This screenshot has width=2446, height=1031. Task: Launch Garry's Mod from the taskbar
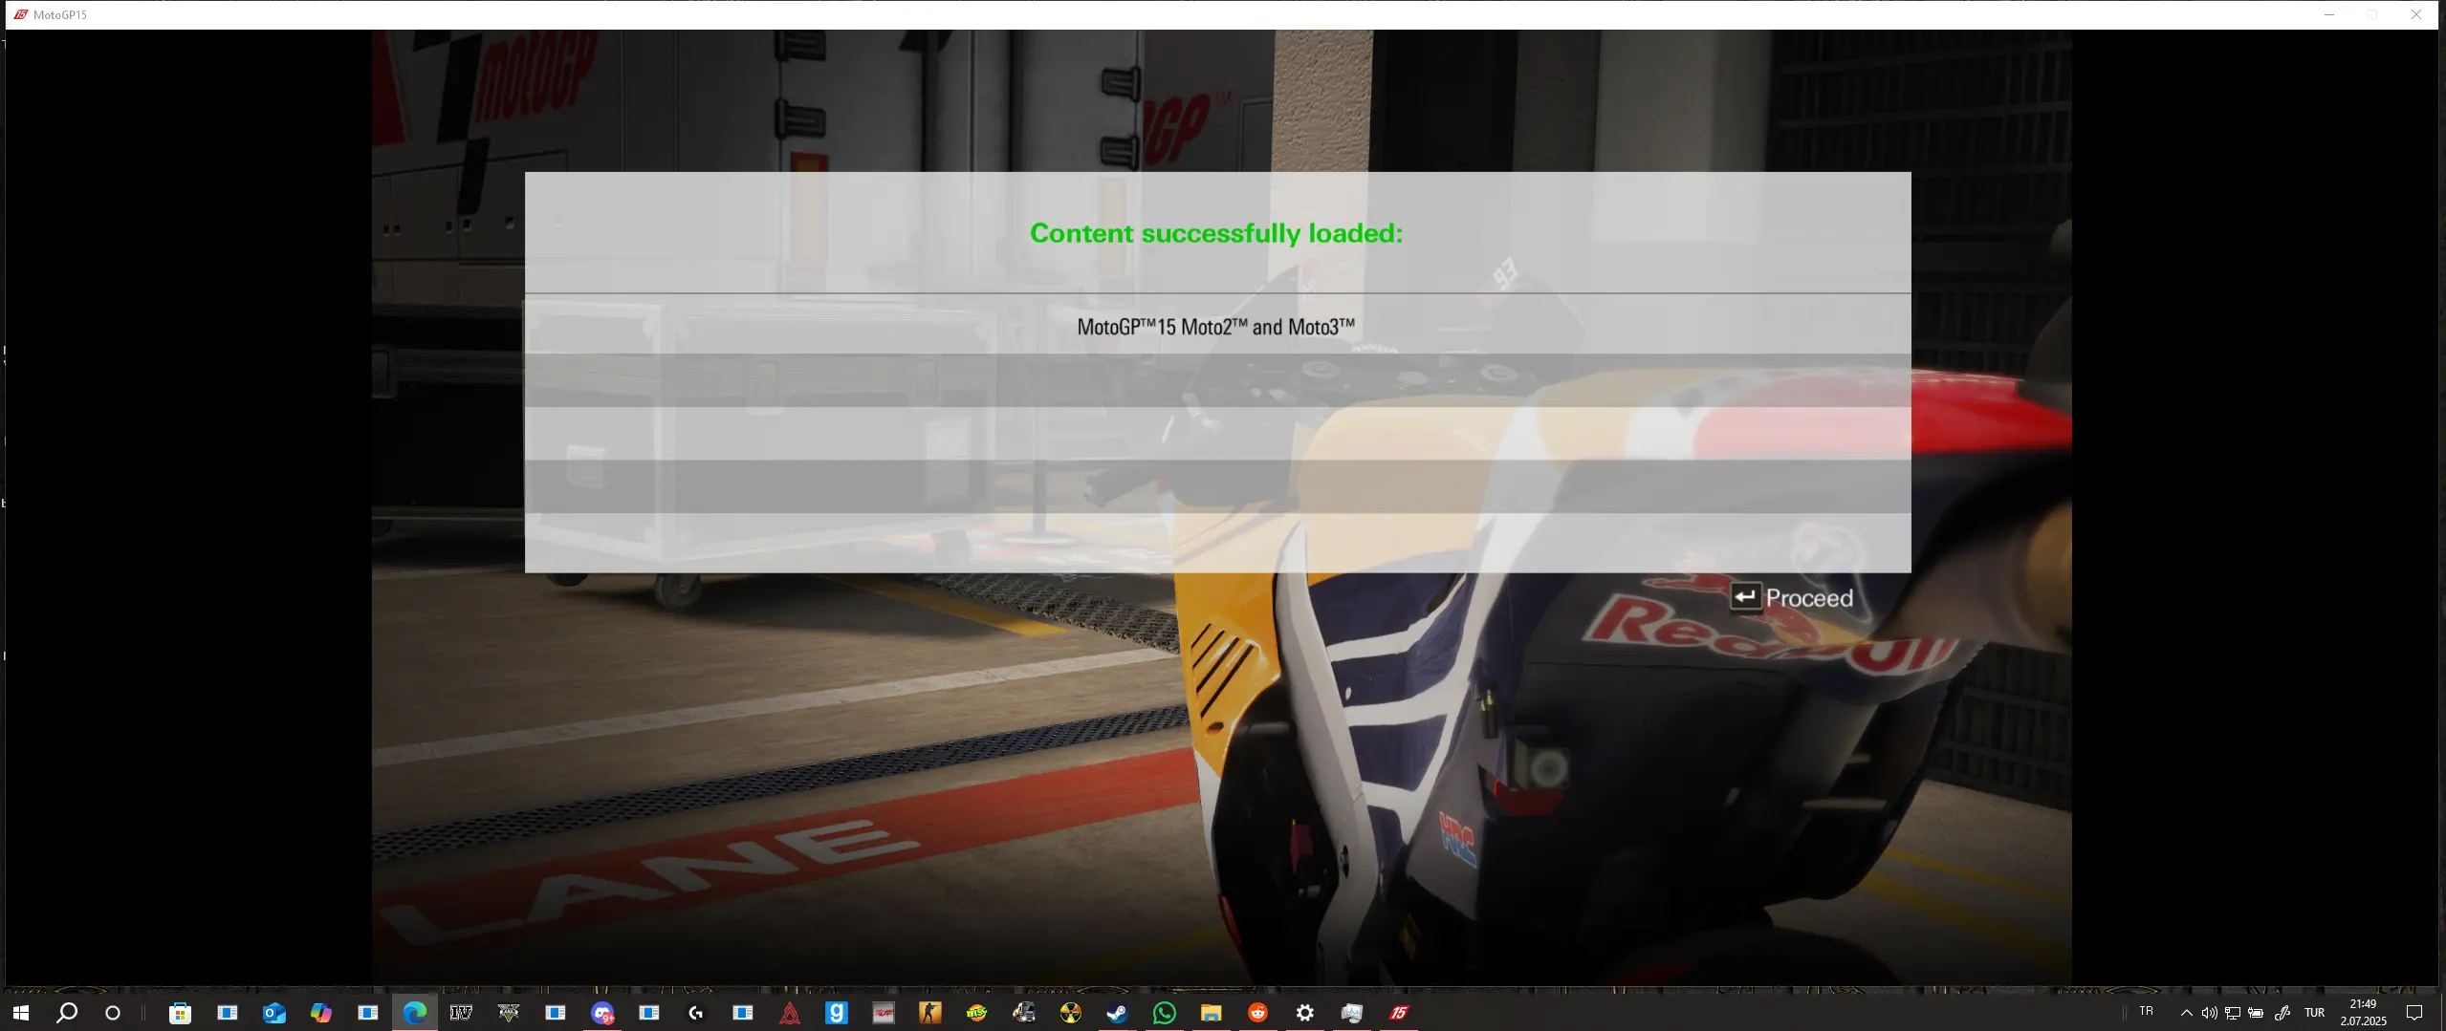tap(837, 1013)
